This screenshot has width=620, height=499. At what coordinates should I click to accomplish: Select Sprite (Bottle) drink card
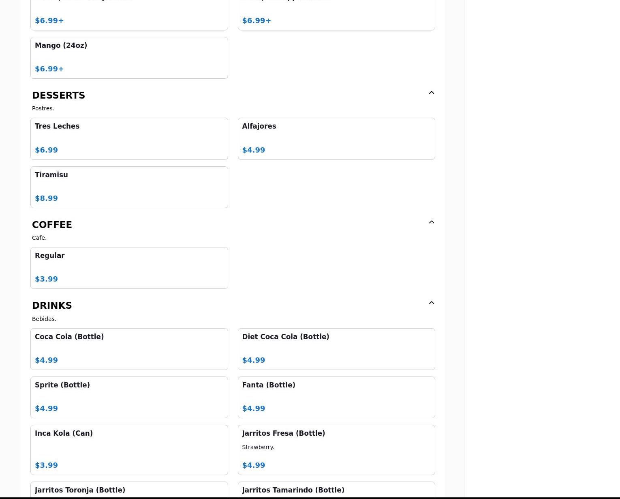tap(129, 397)
